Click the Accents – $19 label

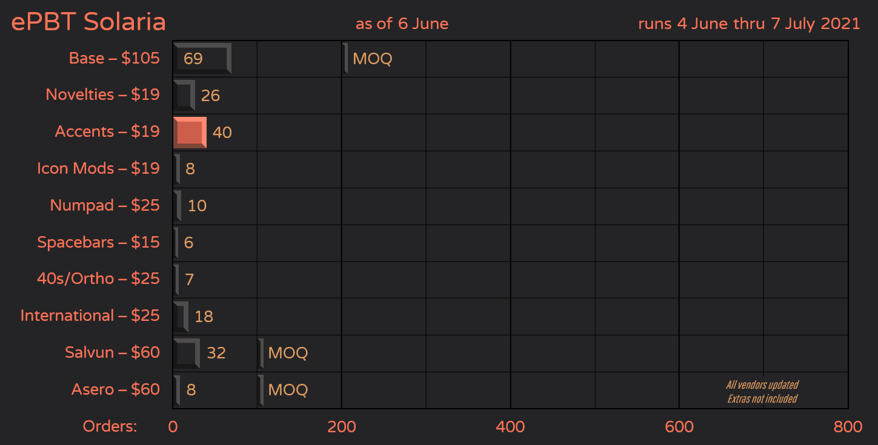(107, 131)
